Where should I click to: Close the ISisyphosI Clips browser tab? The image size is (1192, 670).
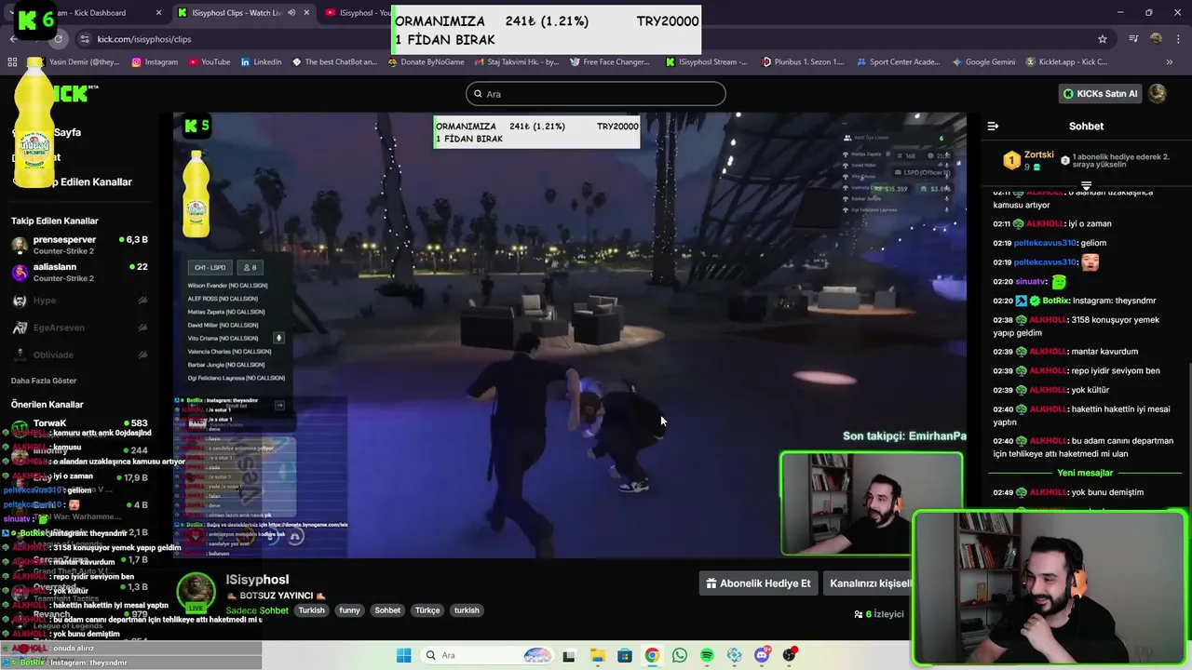306,13
